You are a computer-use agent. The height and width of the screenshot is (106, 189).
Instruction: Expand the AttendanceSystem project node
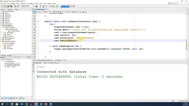(x=1, y=11)
